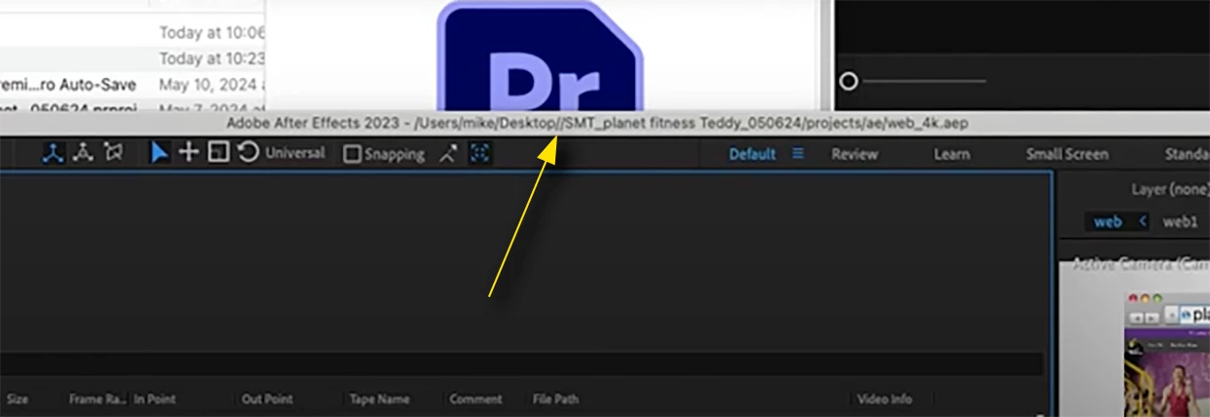Switch to the Review workspace

pyautogui.click(x=854, y=154)
